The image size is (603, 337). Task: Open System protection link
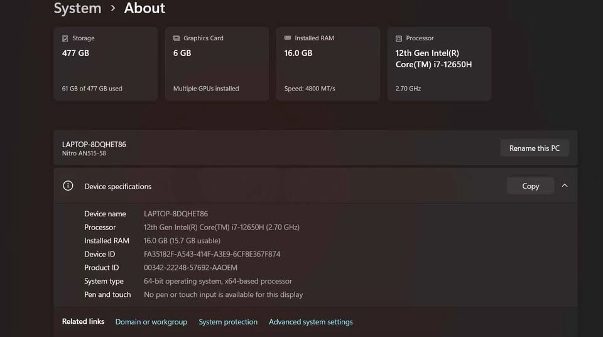[x=228, y=322]
